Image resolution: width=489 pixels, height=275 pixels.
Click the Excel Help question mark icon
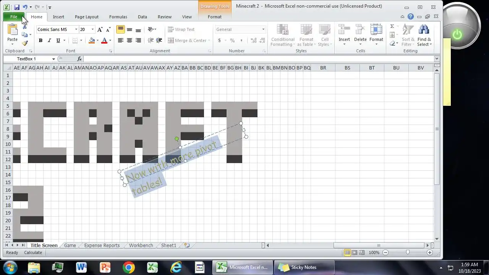(411, 16)
